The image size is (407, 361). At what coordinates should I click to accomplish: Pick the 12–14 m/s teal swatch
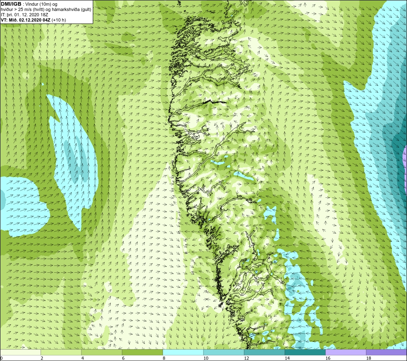265,352
